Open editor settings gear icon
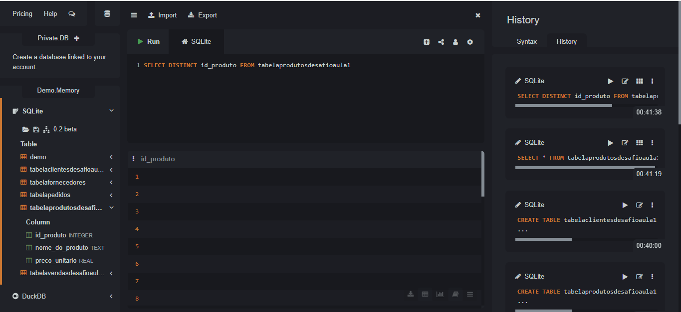The width and height of the screenshot is (681, 312). (470, 42)
